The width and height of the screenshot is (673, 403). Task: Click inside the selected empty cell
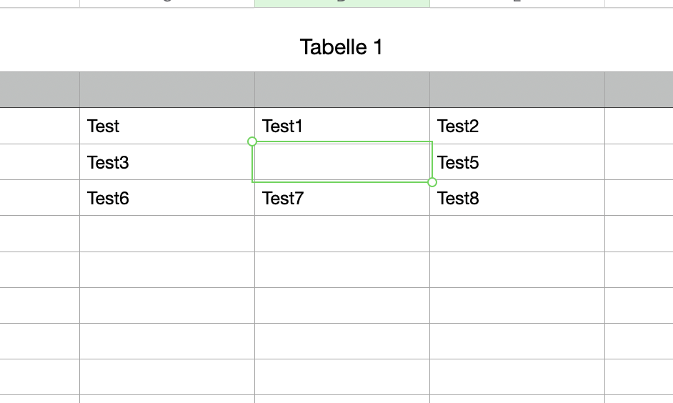(x=342, y=162)
